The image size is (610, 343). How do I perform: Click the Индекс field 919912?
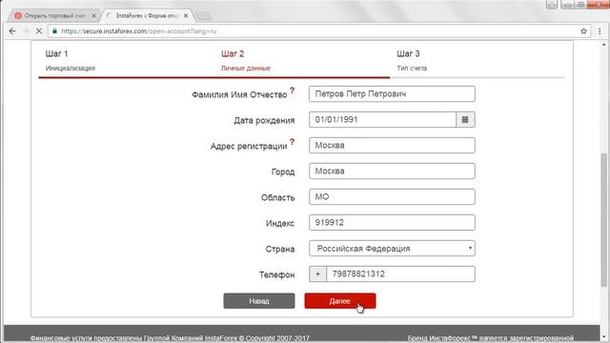click(x=392, y=222)
